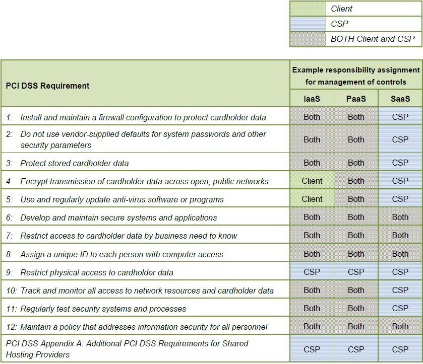Select the 'Client' legend label

coord(341,9)
